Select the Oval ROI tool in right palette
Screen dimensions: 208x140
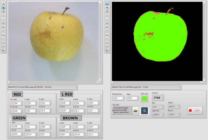(x=107, y=46)
